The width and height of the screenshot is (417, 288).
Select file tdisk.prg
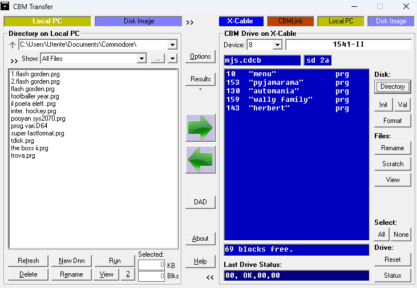(x=22, y=141)
